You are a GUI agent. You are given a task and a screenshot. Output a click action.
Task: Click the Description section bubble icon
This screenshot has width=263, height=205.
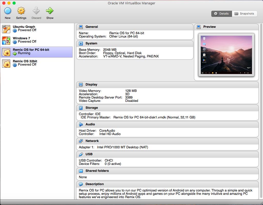[81, 184]
